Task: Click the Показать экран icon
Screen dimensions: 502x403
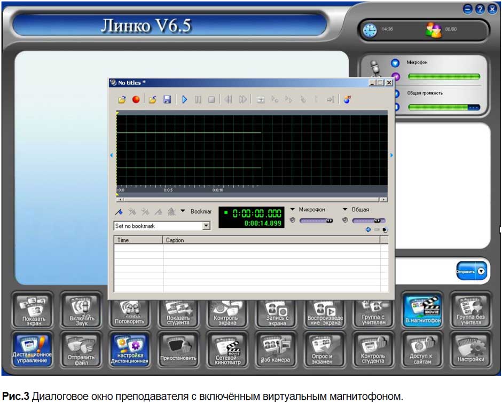Action: point(34,311)
